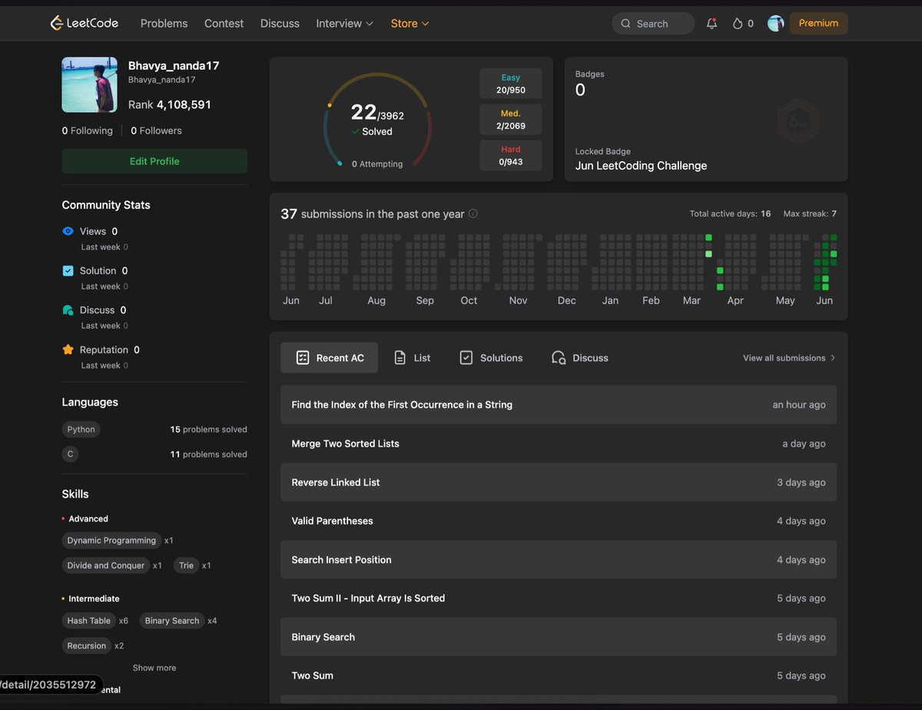Image resolution: width=922 pixels, height=710 pixels.
Task: Open the Discuss nav item
Action: [280, 24]
